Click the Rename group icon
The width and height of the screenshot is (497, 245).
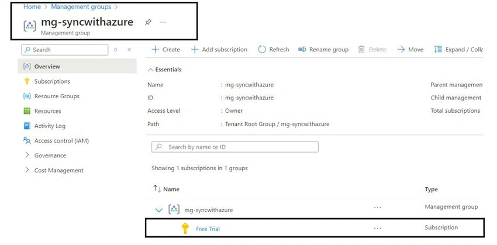click(x=302, y=50)
